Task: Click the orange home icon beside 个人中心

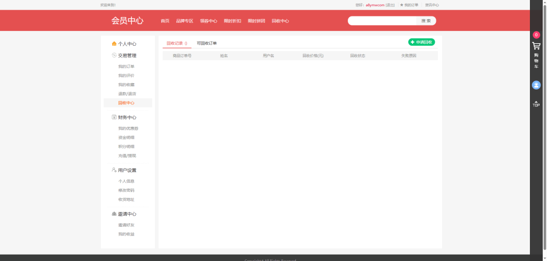Action: click(x=114, y=44)
